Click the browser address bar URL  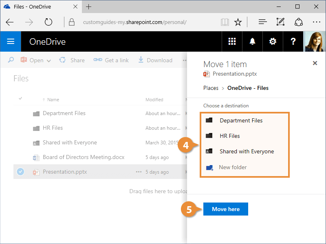coord(134,22)
